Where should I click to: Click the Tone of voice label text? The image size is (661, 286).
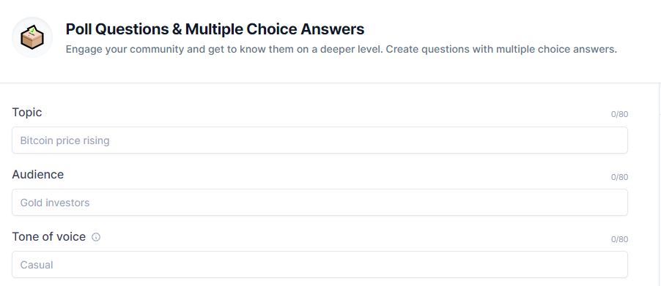pyautogui.click(x=49, y=237)
